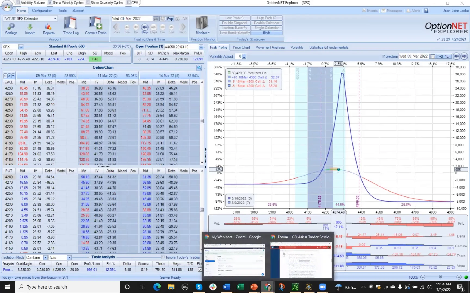The image size is (470, 293).
Task: Toggle the T+0 projection button
Action: pos(440,56)
